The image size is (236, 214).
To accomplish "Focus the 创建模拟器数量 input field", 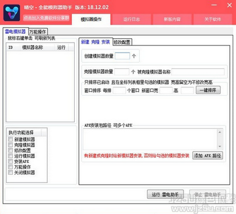I will click(122, 56).
